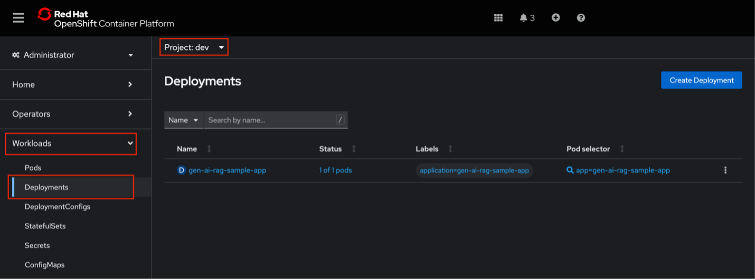This screenshot has height=280, width=755.
Task: Expand the Operators navigation section
Action: tap(72, 114)
